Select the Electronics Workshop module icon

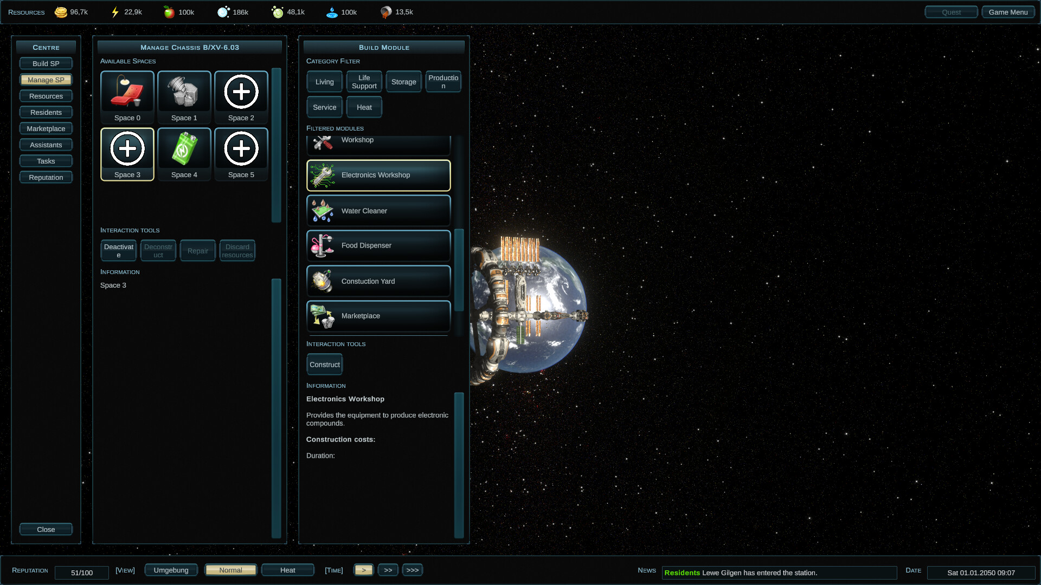(322, 175)
